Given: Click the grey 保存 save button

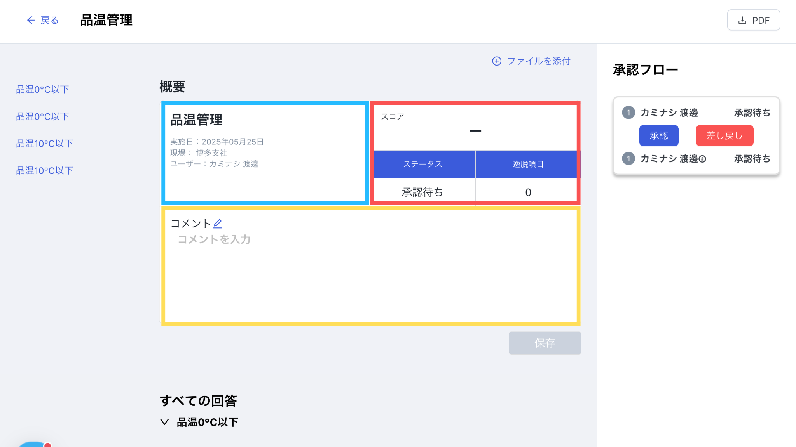Looking at the screenshot, I should click(x=545, y=343).
